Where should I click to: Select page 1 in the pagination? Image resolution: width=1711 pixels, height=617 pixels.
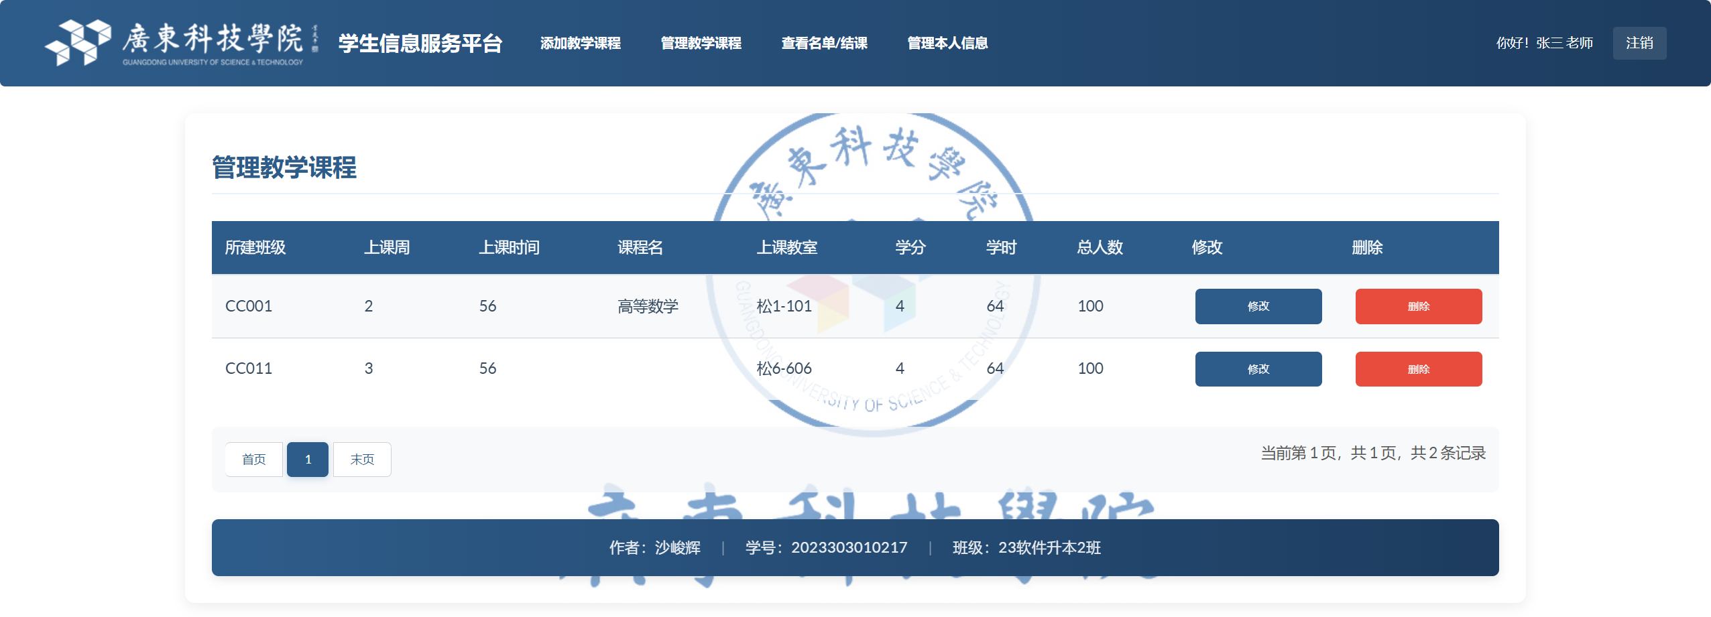308,460
